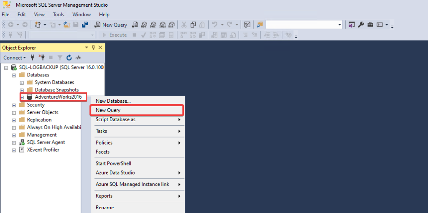This screenshot has width=428, height=213.
Task: Click the Save All icon
Action: 85,25
